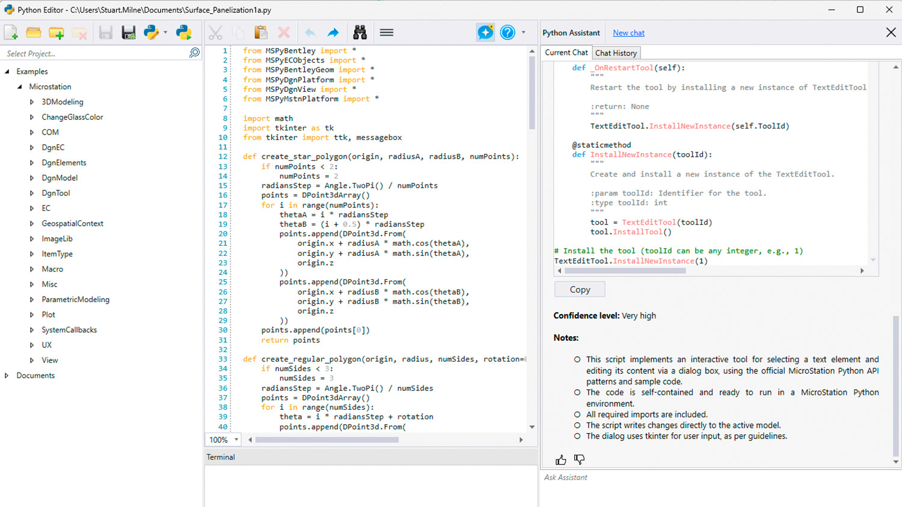Viewport: 902px width, 507px height.
Task: Expand the Documents tree node
Action: click(x=7, y=375)
